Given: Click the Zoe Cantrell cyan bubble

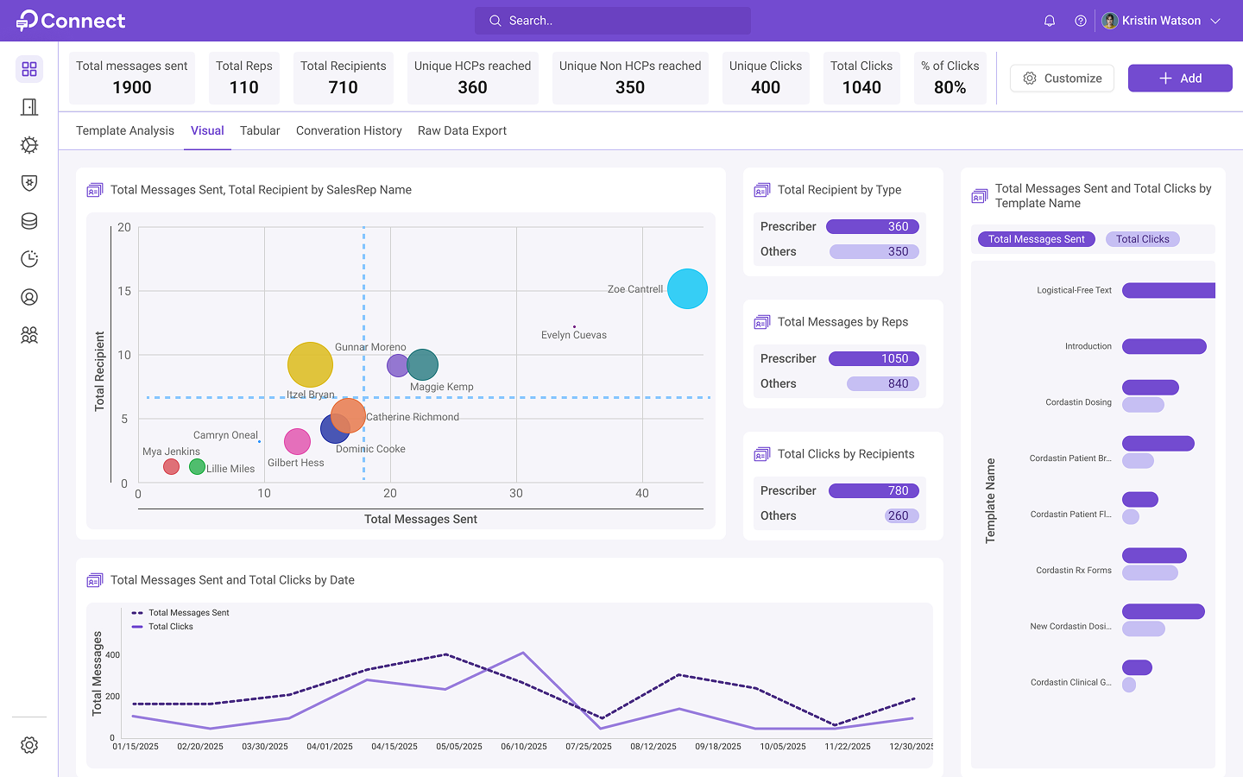Looking at the screenshot, I should tap(687, 288).
